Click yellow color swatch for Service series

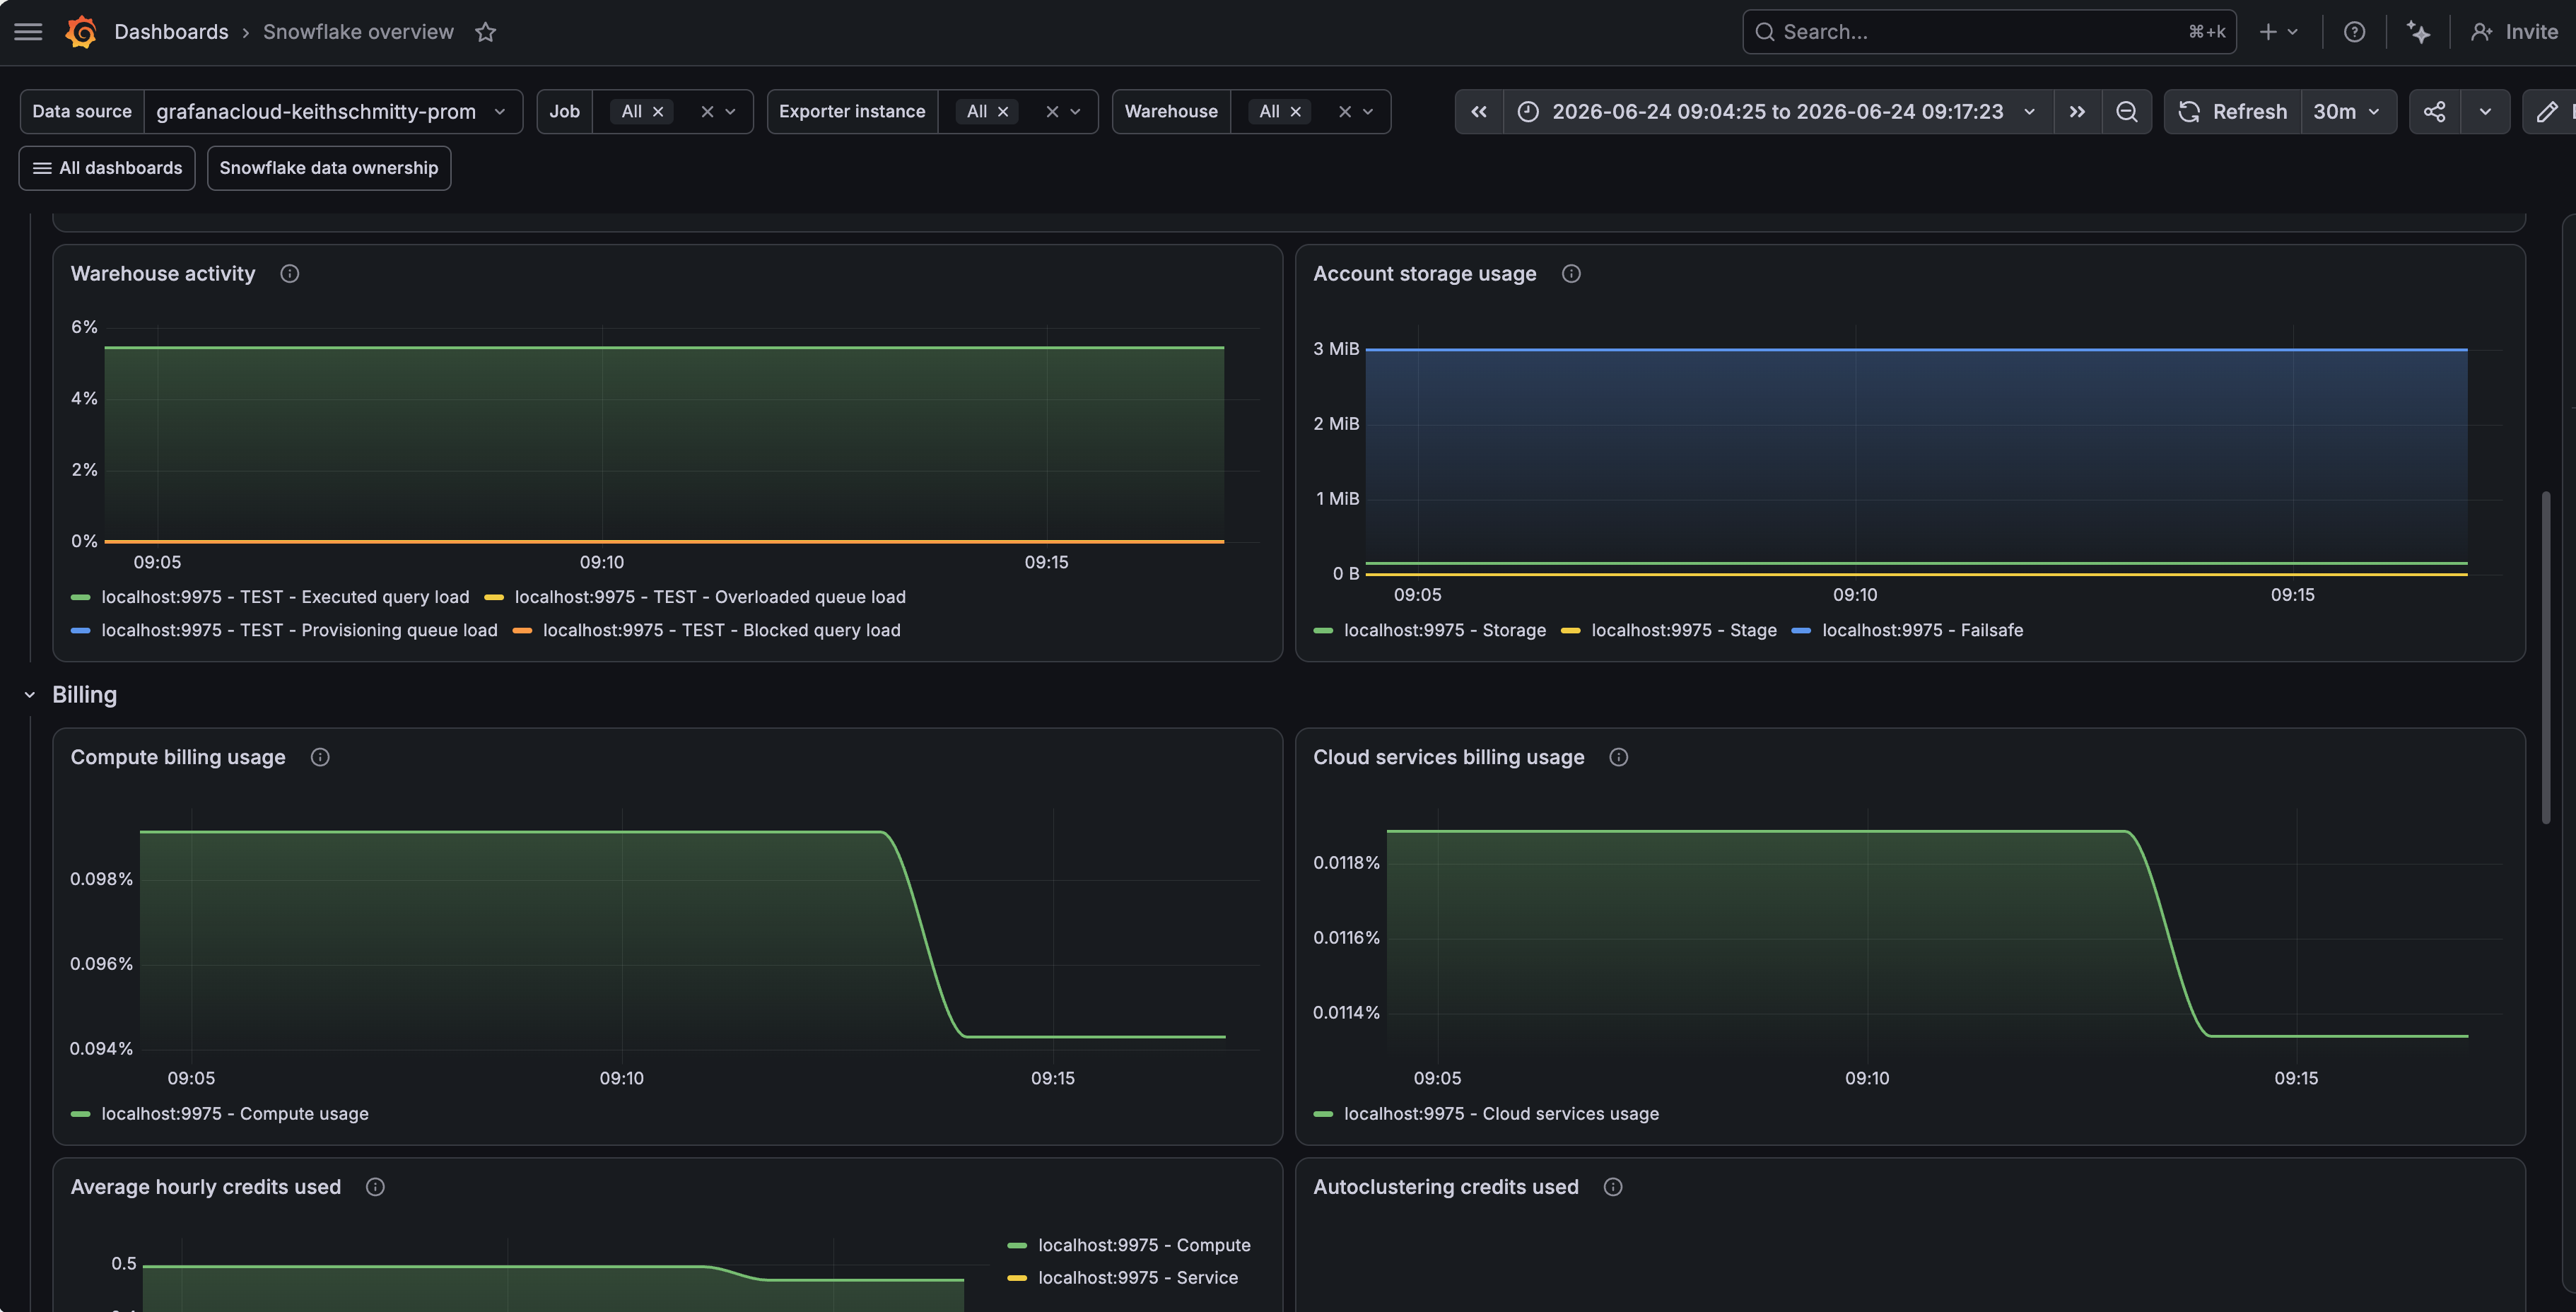(1017, 1278)
